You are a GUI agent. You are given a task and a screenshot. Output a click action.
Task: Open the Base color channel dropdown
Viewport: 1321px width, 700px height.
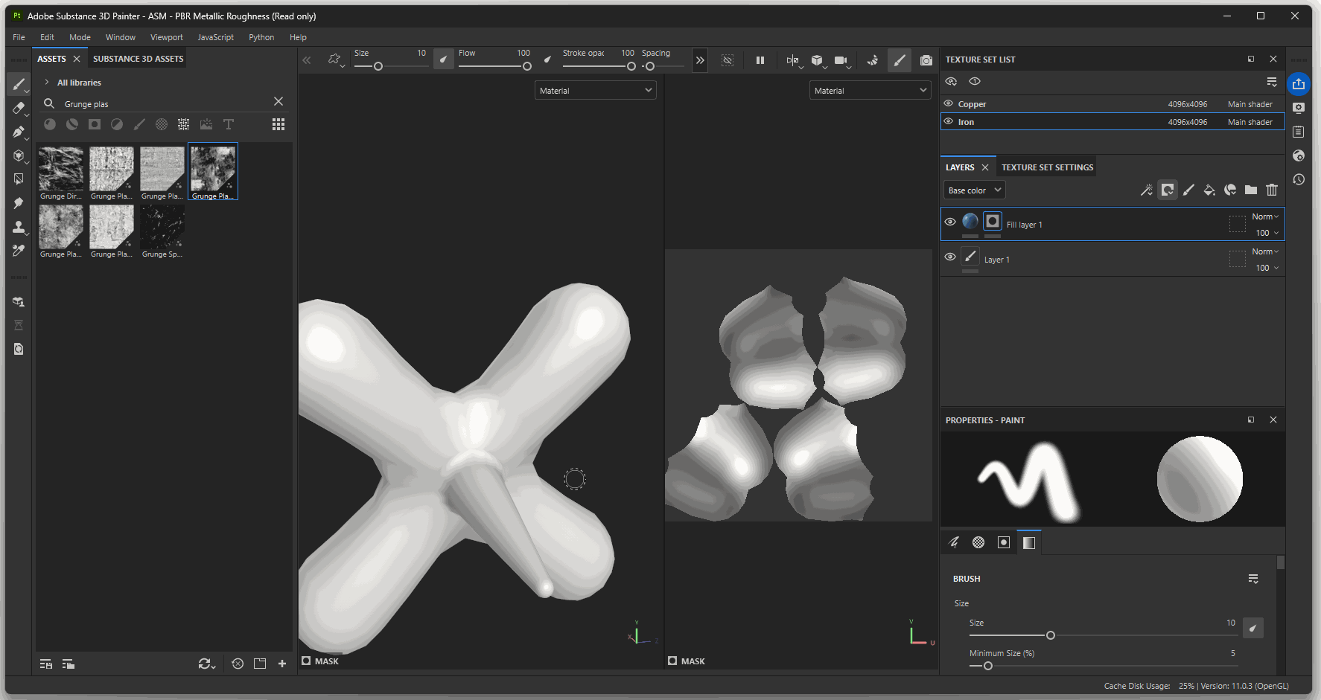tap(974, 190)
